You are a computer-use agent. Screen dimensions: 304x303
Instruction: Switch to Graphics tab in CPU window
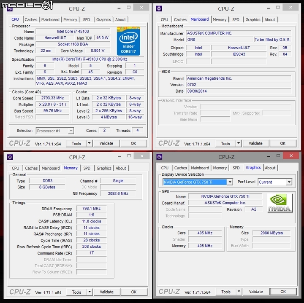(x=103, y=19)
